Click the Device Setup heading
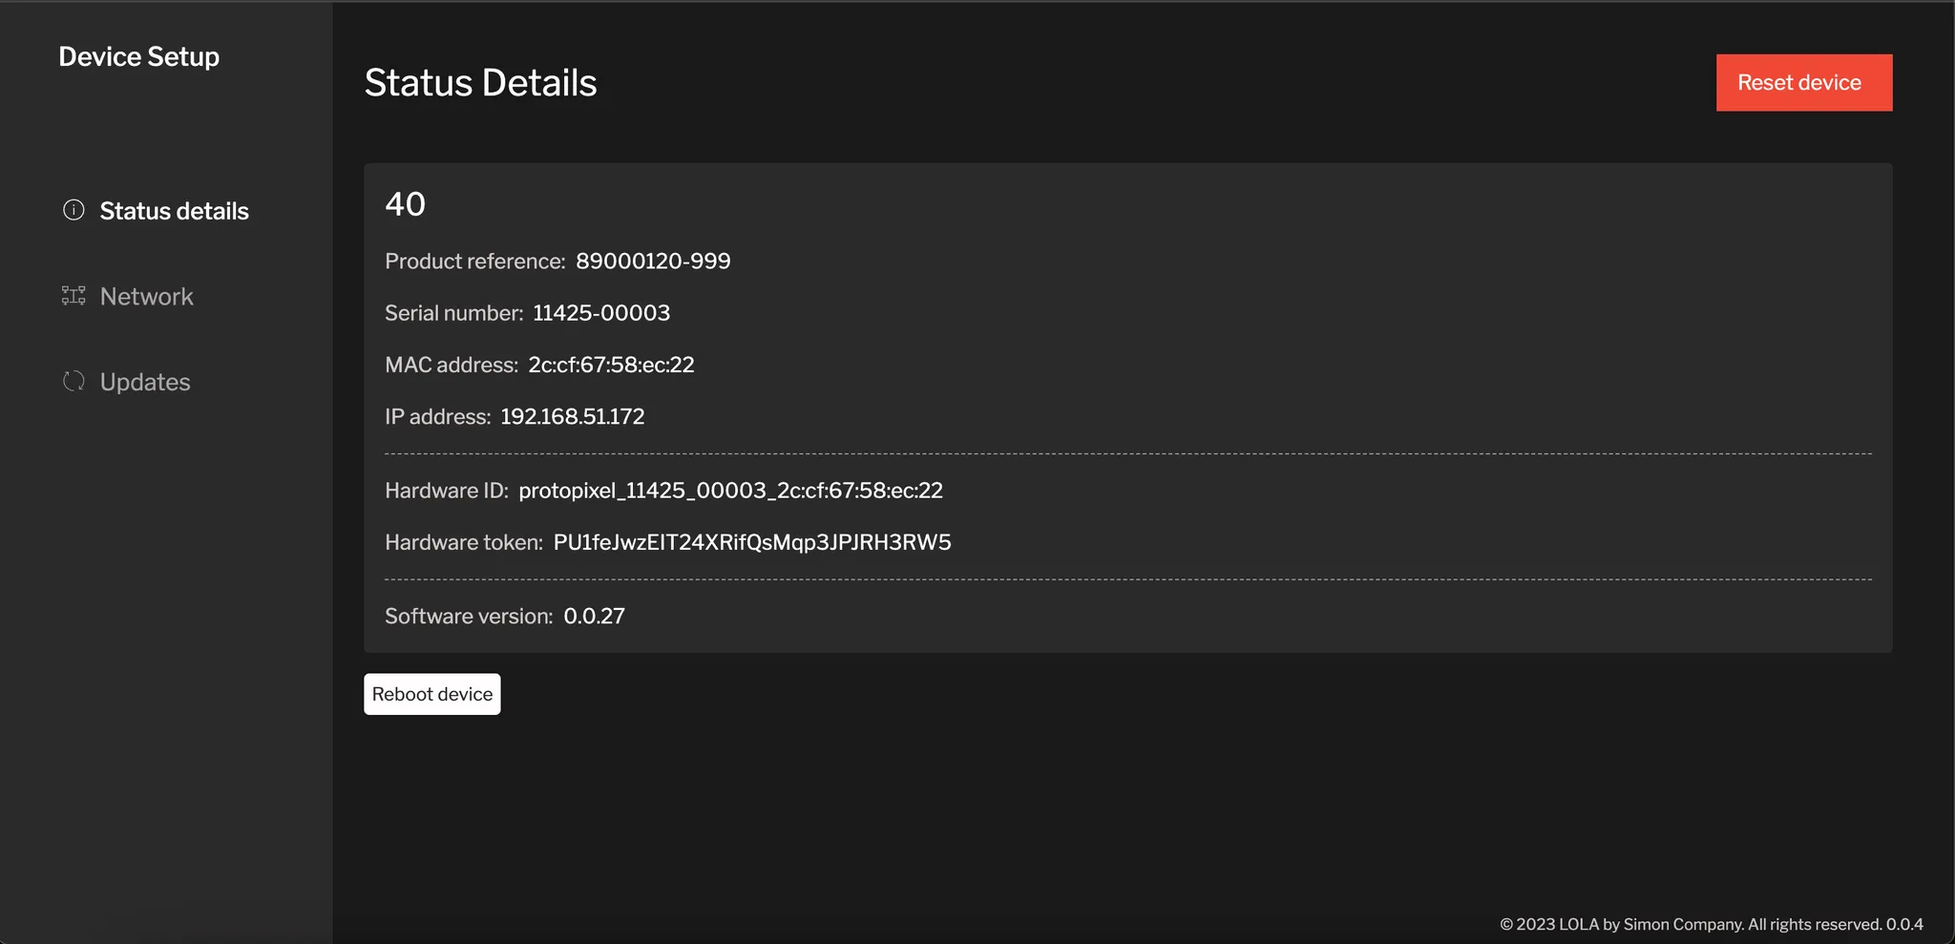 pyautogui.click(x=138, y=56)
